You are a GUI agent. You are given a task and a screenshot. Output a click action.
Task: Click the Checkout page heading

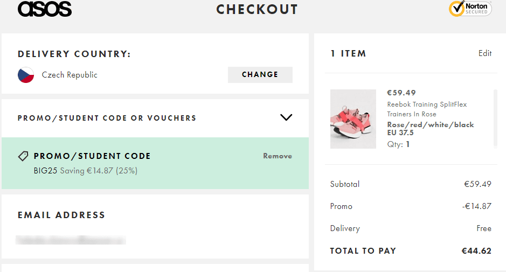(257, 9)
